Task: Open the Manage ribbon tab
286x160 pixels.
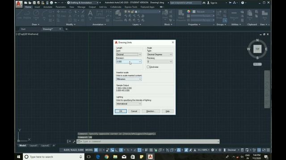Action: click(x=81, y=7)
